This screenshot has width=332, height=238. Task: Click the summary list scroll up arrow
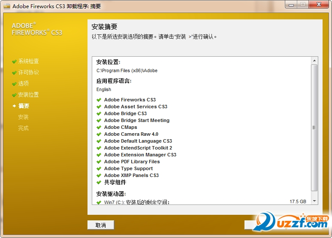[314, 61]
